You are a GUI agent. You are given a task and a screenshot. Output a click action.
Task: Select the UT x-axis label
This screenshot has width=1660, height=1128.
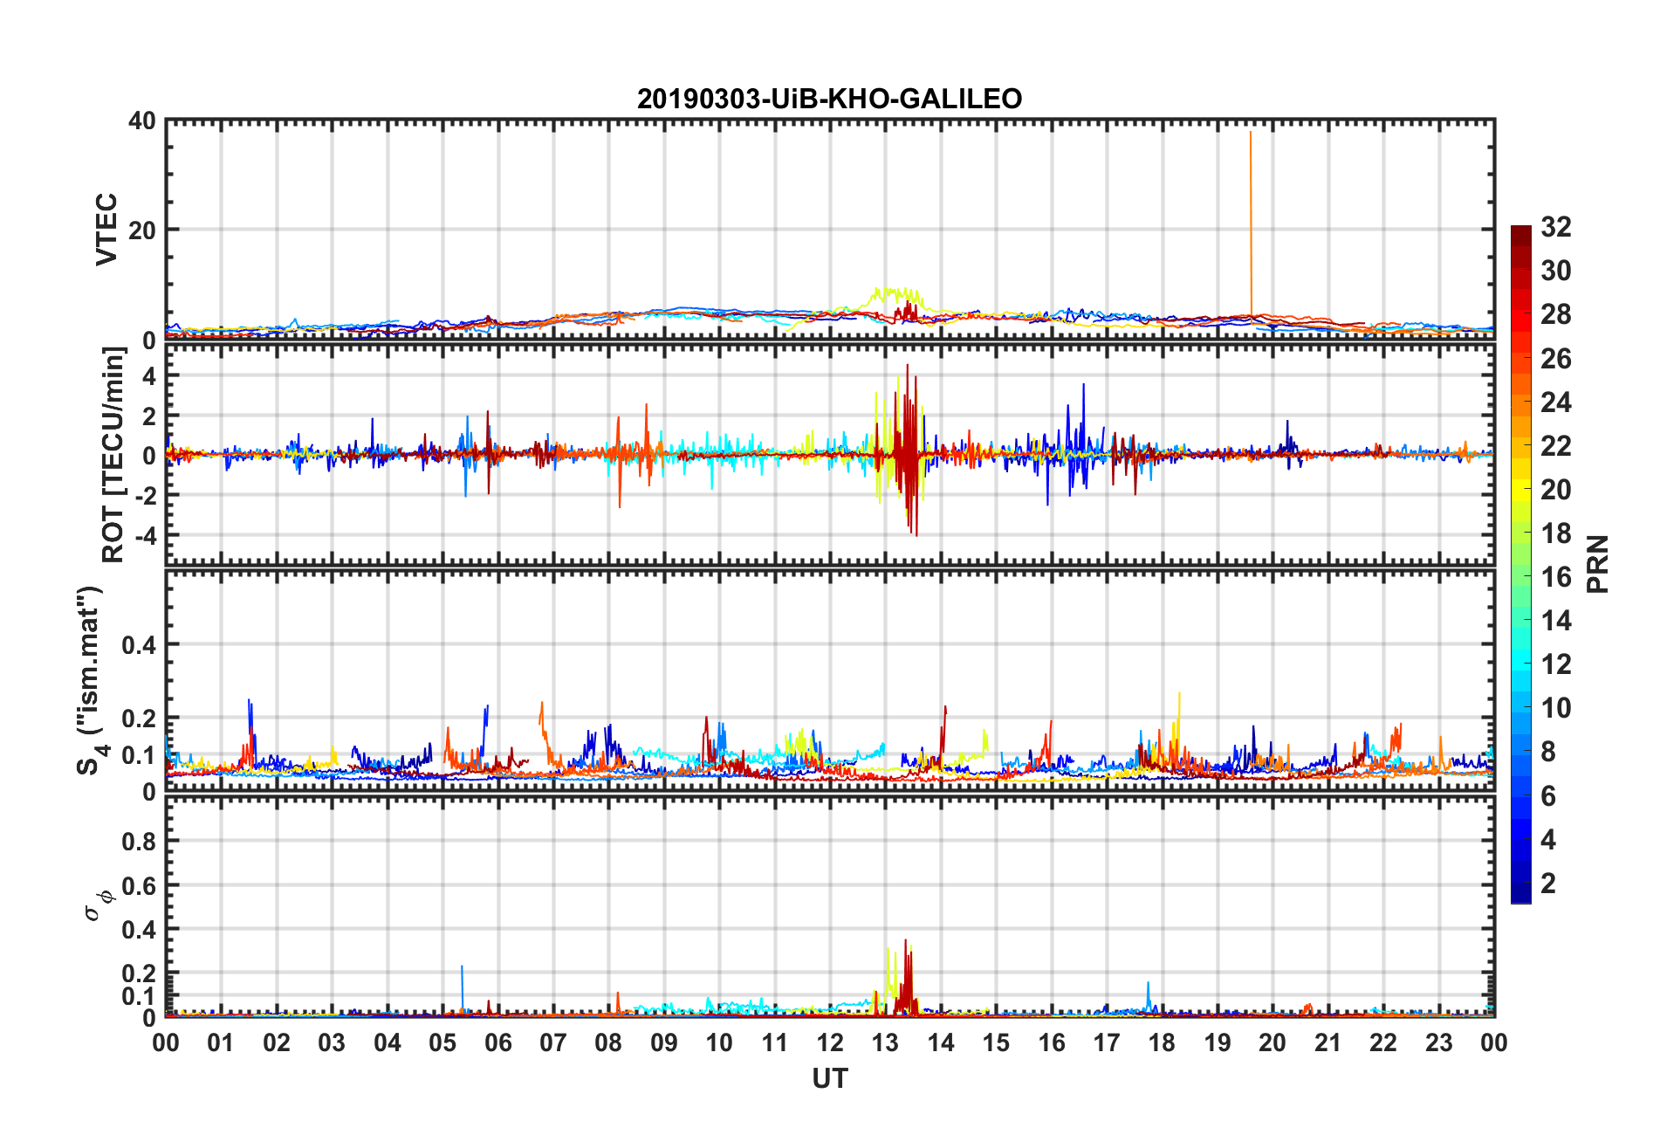click(x=829, y=1079)
